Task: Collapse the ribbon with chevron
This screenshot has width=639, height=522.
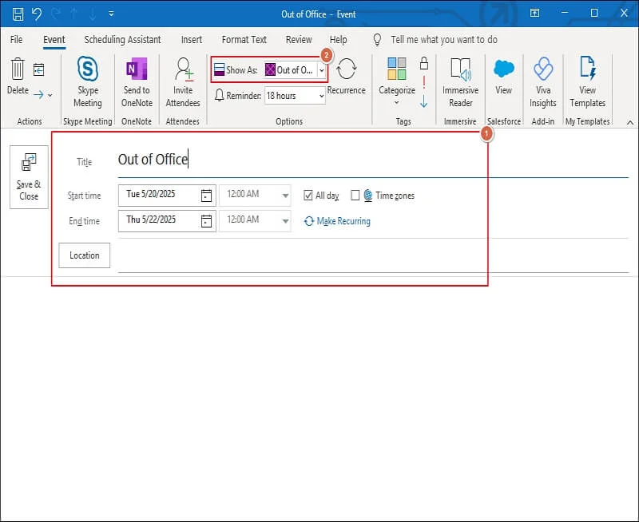Action: tap(630, 122)
